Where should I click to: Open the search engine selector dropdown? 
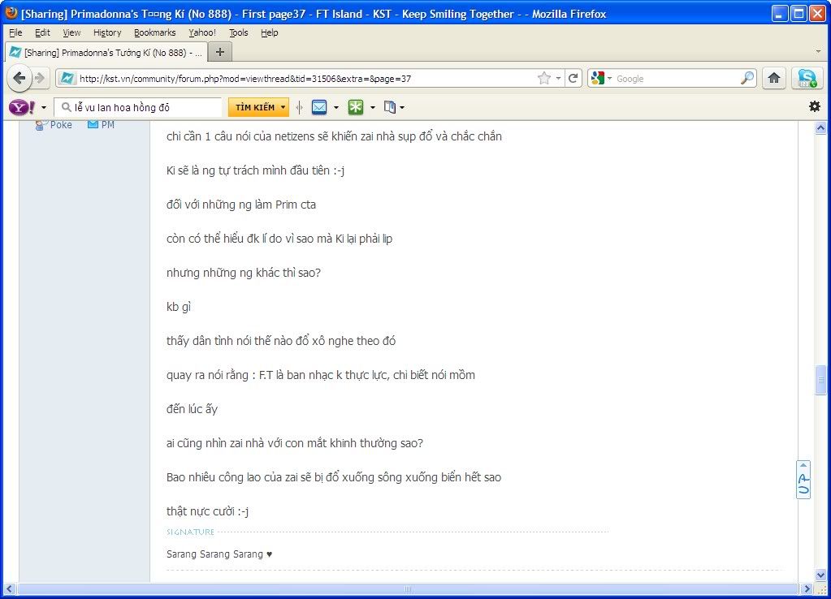(x=609, y=79)
